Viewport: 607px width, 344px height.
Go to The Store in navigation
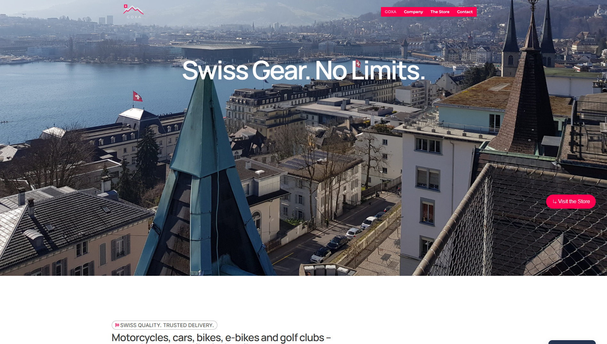(x=440, y=12)
